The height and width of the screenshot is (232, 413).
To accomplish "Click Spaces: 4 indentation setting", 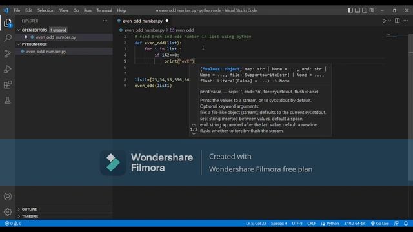I will click(x=279, y=224).
